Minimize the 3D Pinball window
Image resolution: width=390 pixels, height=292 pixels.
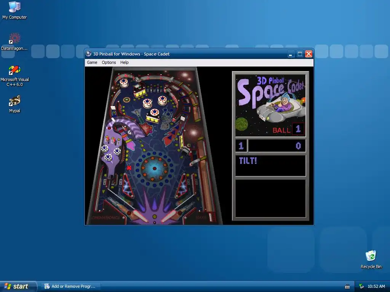(290, 54)
